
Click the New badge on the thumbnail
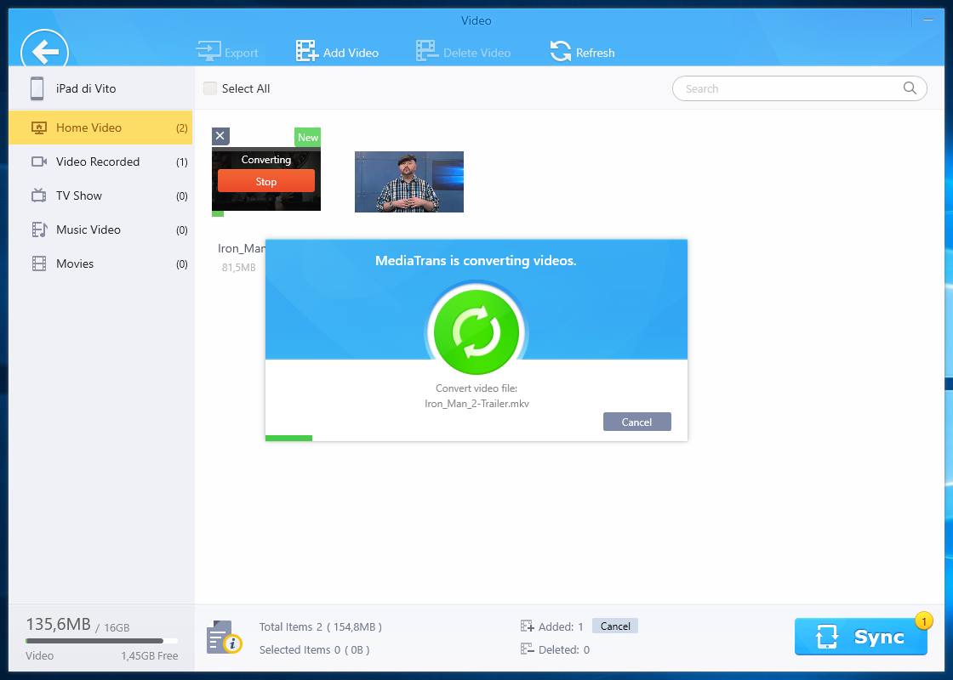pyautogui.click(x=307, y=137)
